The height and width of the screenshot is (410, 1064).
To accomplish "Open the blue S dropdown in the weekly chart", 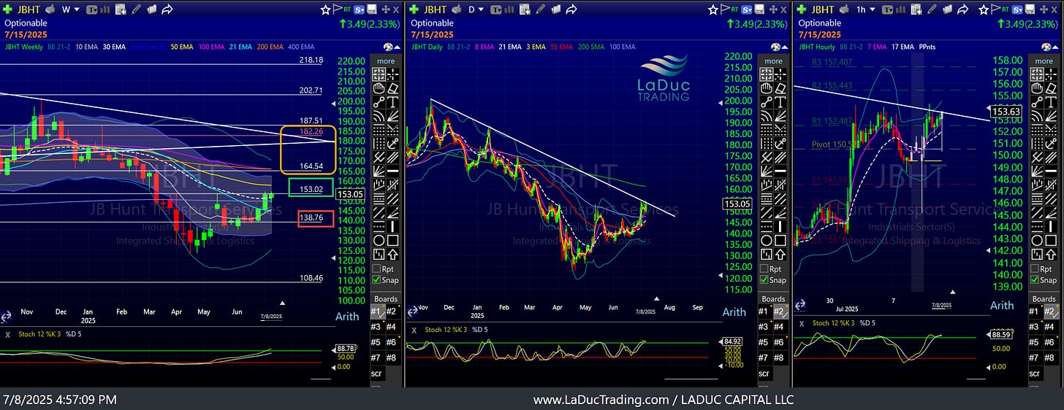I will (360, 9).
